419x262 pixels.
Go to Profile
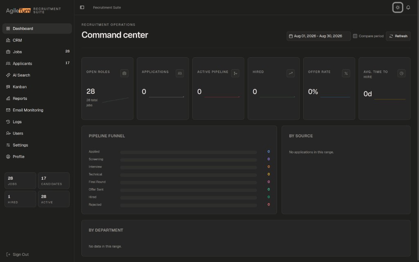click(37, 157)
